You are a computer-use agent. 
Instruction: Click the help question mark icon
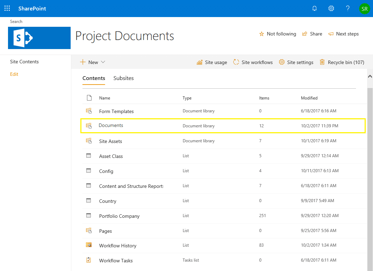[x=348, y=8]
